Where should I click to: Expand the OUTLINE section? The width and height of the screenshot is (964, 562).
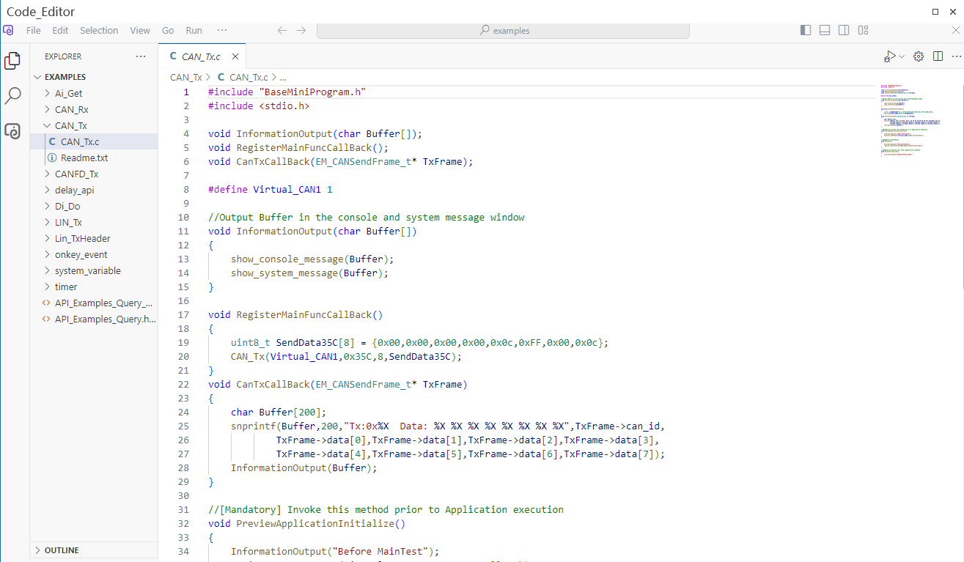(x=62, y=550)
